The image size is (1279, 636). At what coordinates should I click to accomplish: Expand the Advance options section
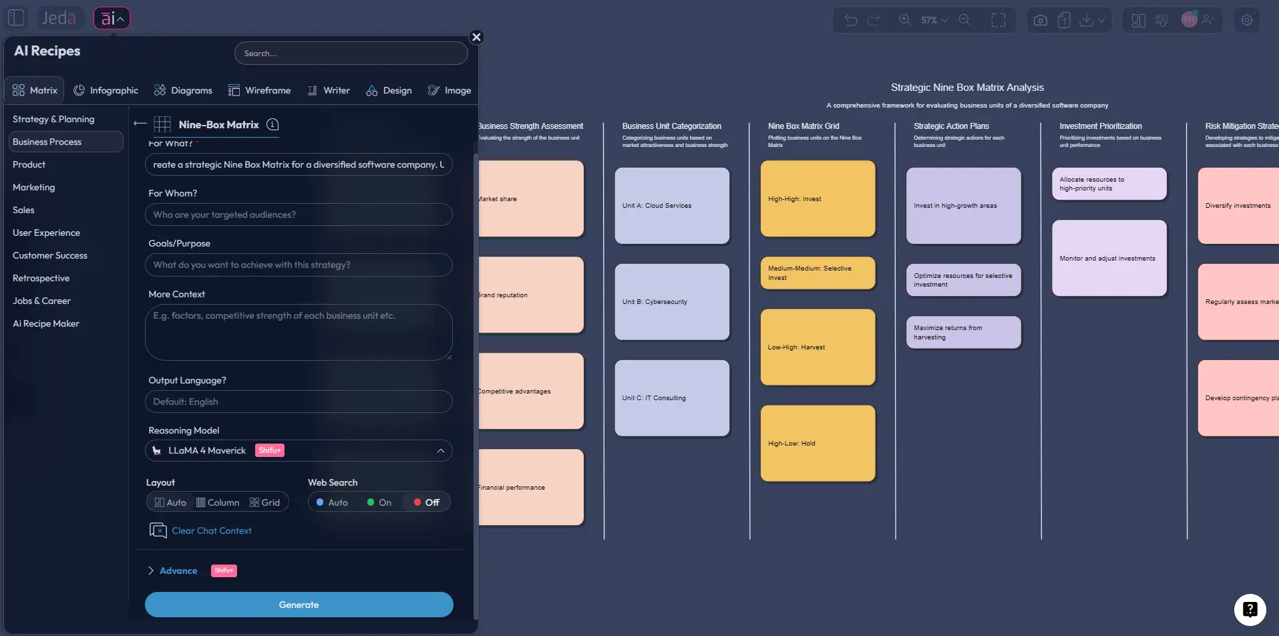tap(178, 571)
